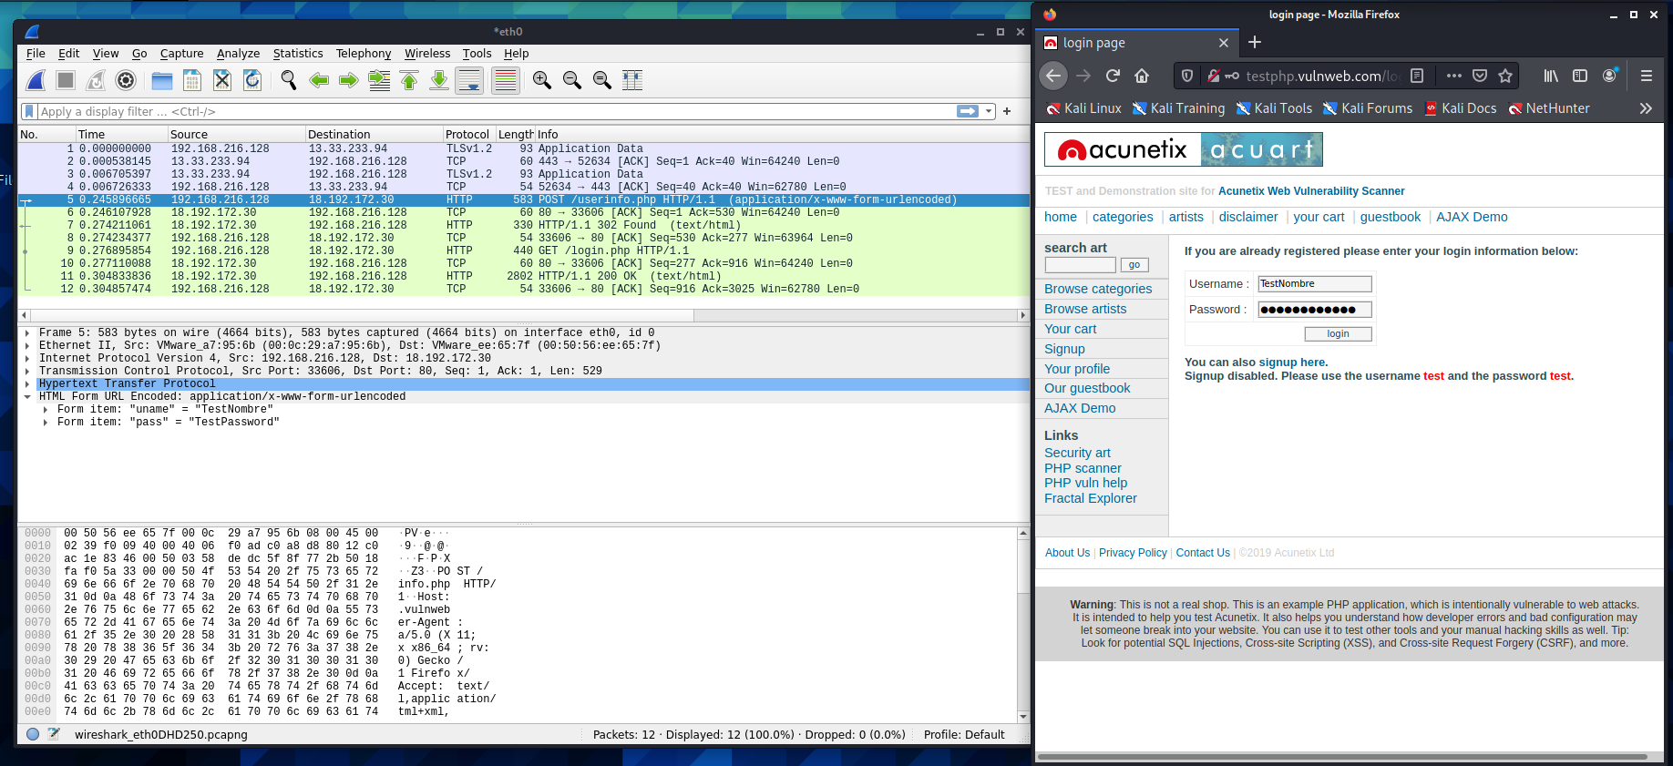This screenshot has height=766, width=1673.
Task: Jump to the first packet
Action: pyautogui.click(x=409, y=80)
